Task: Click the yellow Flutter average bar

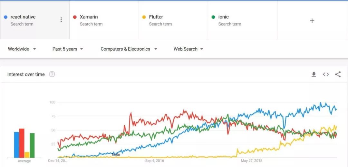Action: (x=27, y=155)
